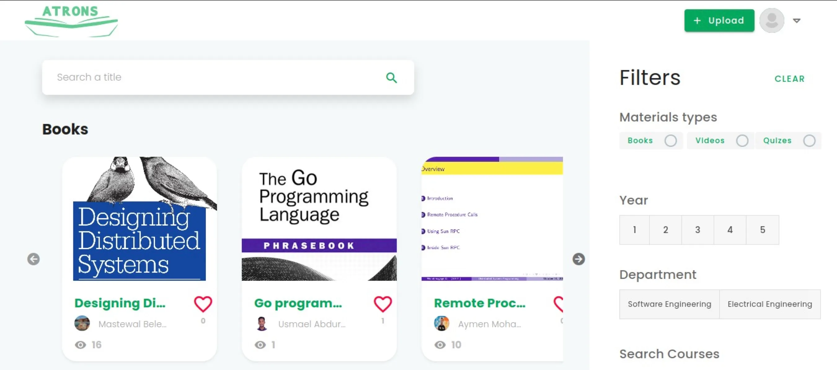The image size is (837, 370).
Task: Choose year 5 filter
Action: click(763, 230)
